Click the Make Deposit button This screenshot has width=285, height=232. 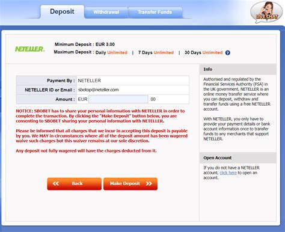click(x=130, y=183)
